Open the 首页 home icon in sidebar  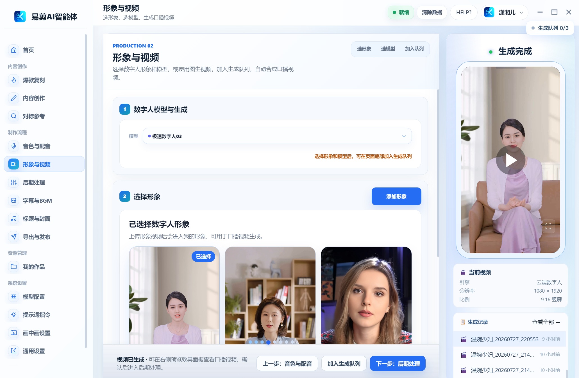(x=13, y=50)
